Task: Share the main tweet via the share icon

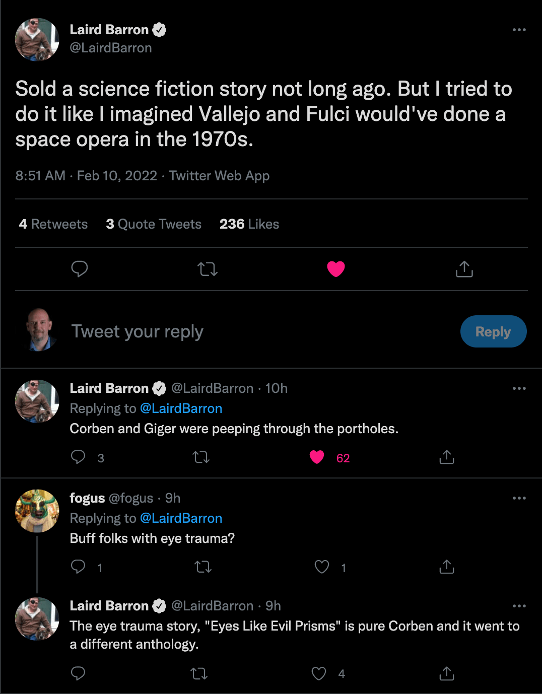Action: [x=463, y=269]
